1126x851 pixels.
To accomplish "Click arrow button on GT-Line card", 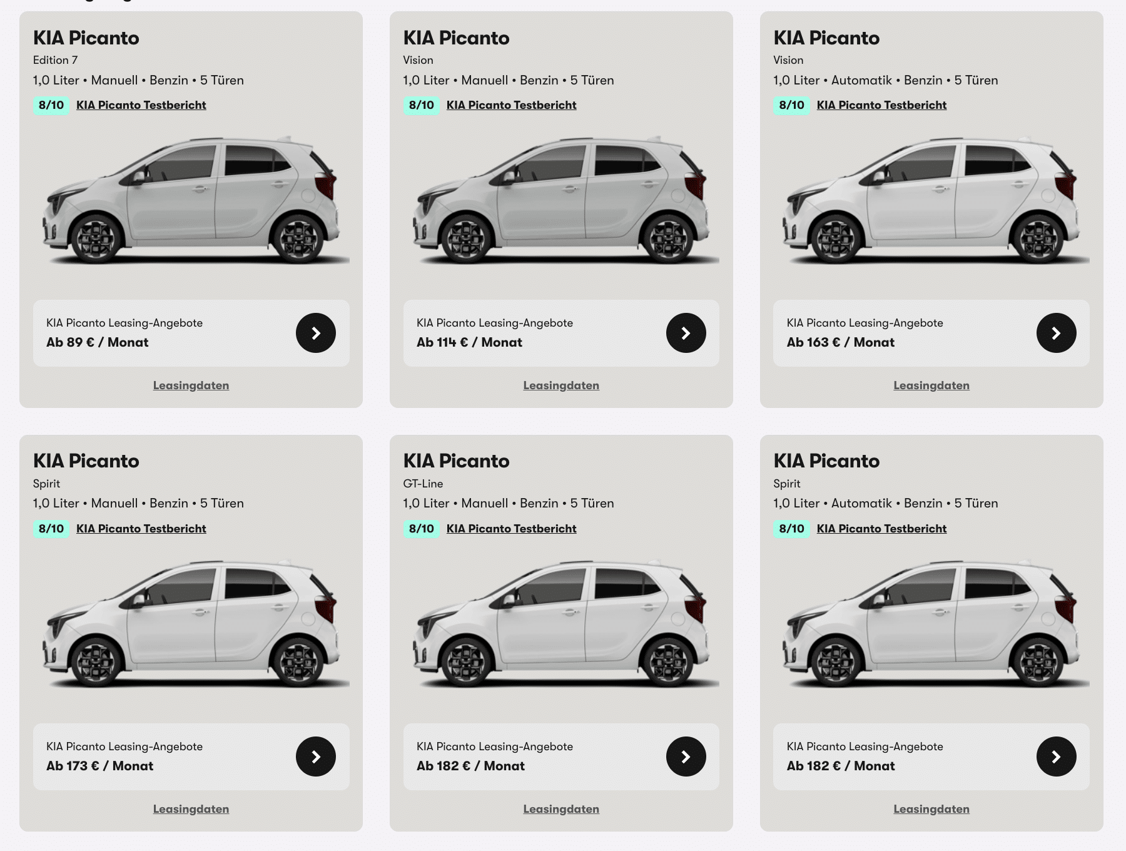I will (x=686, y=757).
